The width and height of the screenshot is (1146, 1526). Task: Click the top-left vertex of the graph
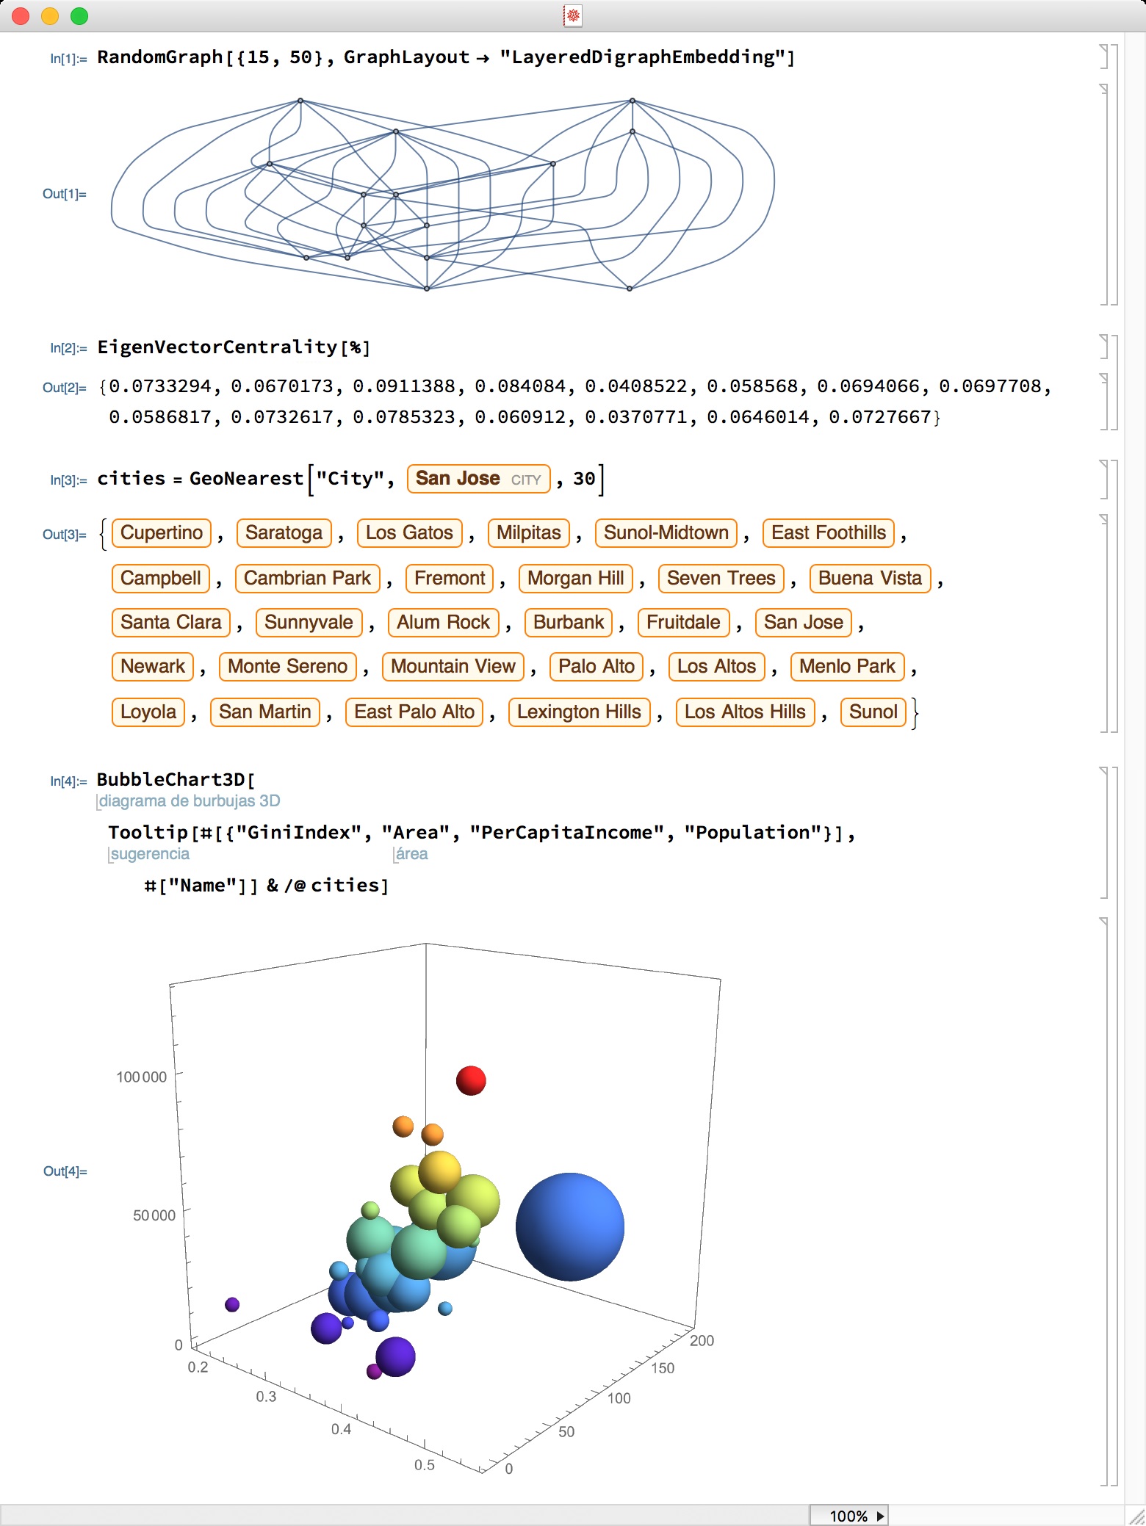tap(300, 101)
